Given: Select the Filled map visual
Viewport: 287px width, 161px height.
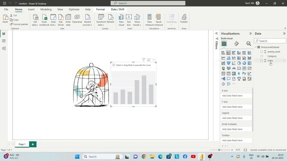Looking at the screenshot, I should pos(228,68).
